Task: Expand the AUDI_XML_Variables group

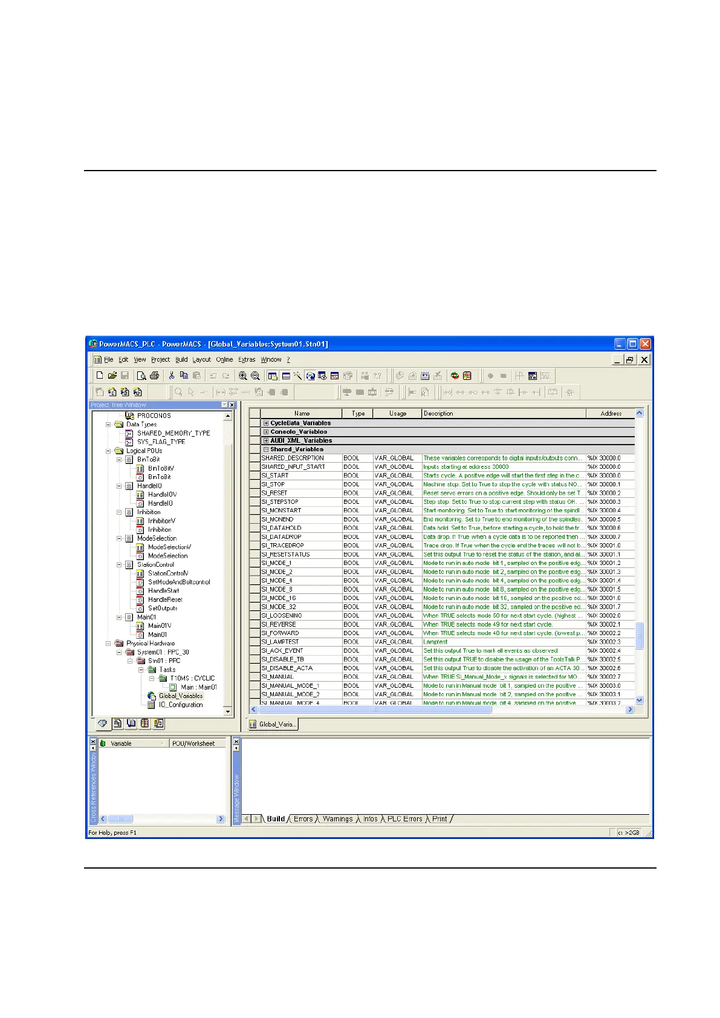Action: pyautogui.click(x=266, y=441)
